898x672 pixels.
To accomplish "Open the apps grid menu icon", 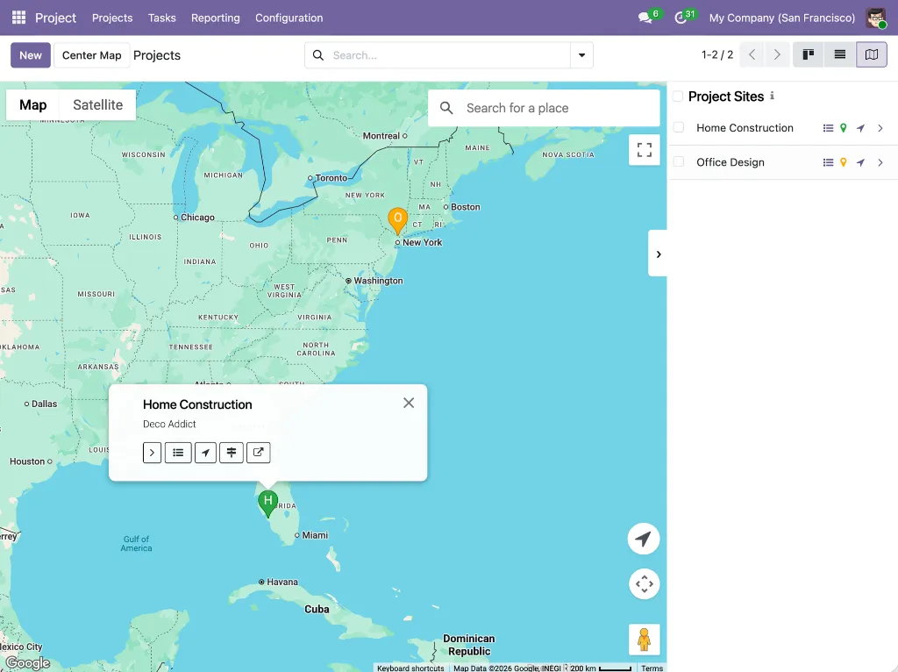I will click(x=19, y=18).
